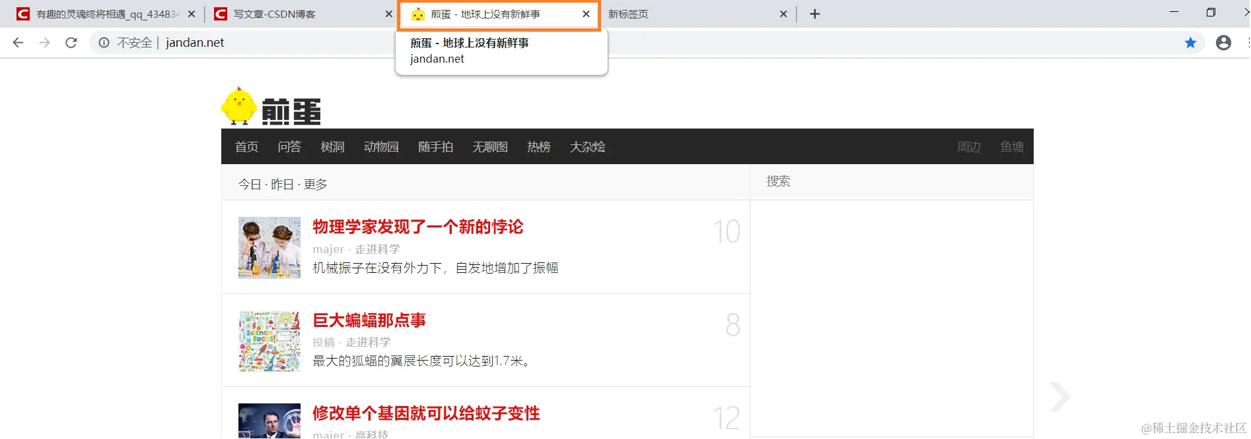Close the 新标签页 tab
Screen dimensions: 1251x439
[x=783, y=14]
